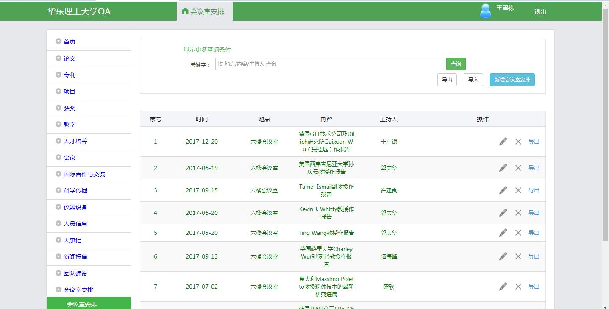This screenshot has height=309, width=609.
Task: Collapse the 会议室安排 sidebar group
Action: pos(78,290)
